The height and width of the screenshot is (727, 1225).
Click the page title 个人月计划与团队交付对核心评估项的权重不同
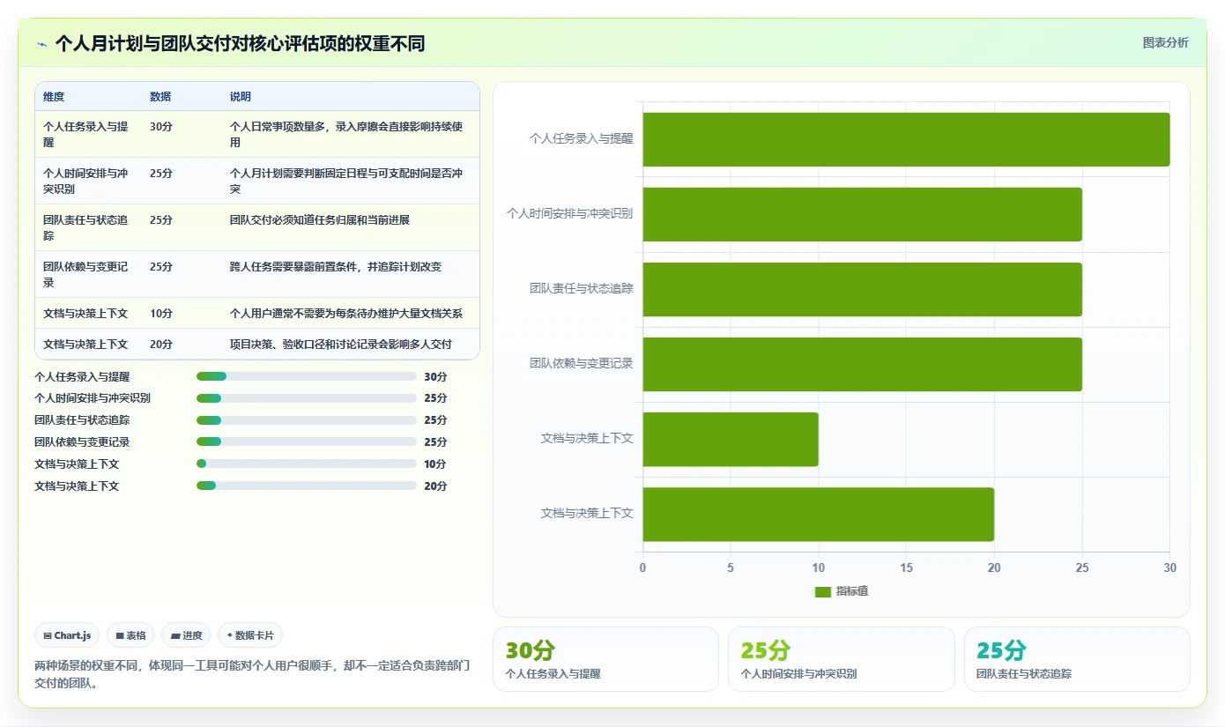tap(240, 44)
